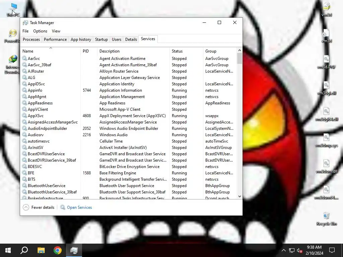Switch to the Performance tab

click(55, 39)
